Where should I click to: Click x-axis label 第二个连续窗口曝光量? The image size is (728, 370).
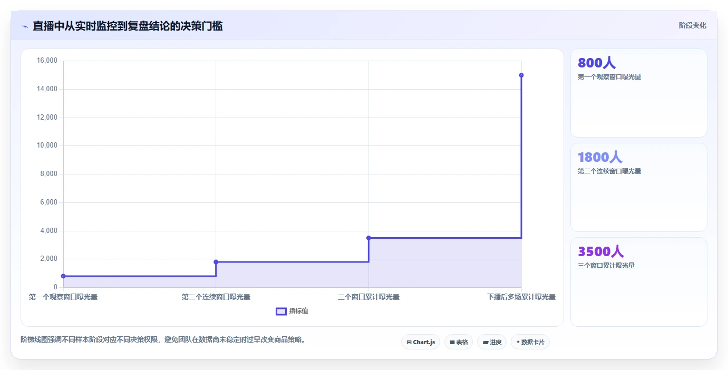tap(216, 297)
